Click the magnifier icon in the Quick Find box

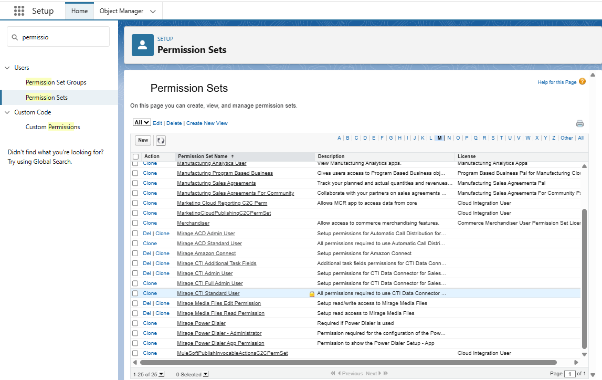click(x=14, y=36)
